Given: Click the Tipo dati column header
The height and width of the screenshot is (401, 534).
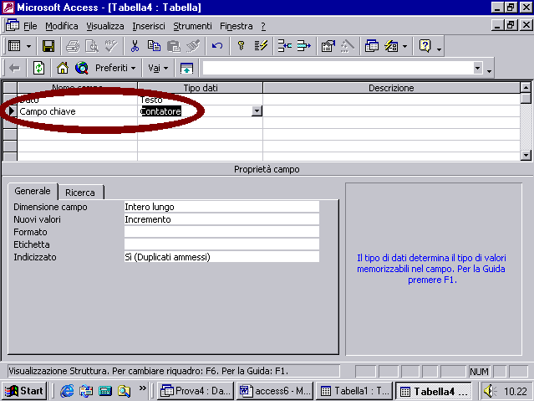Looking at the screenshot, I should click(201, 88).
